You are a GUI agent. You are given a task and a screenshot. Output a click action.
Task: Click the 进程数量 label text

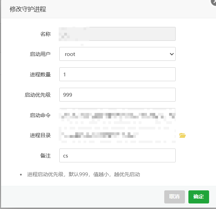point(40,74)
